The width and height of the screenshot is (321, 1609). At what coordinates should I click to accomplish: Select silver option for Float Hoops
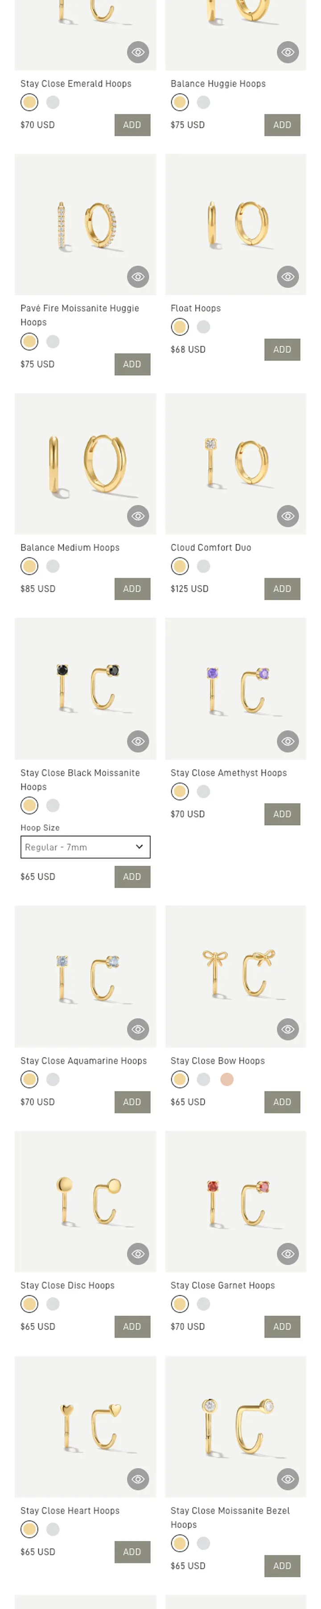(x=203, y=327)
